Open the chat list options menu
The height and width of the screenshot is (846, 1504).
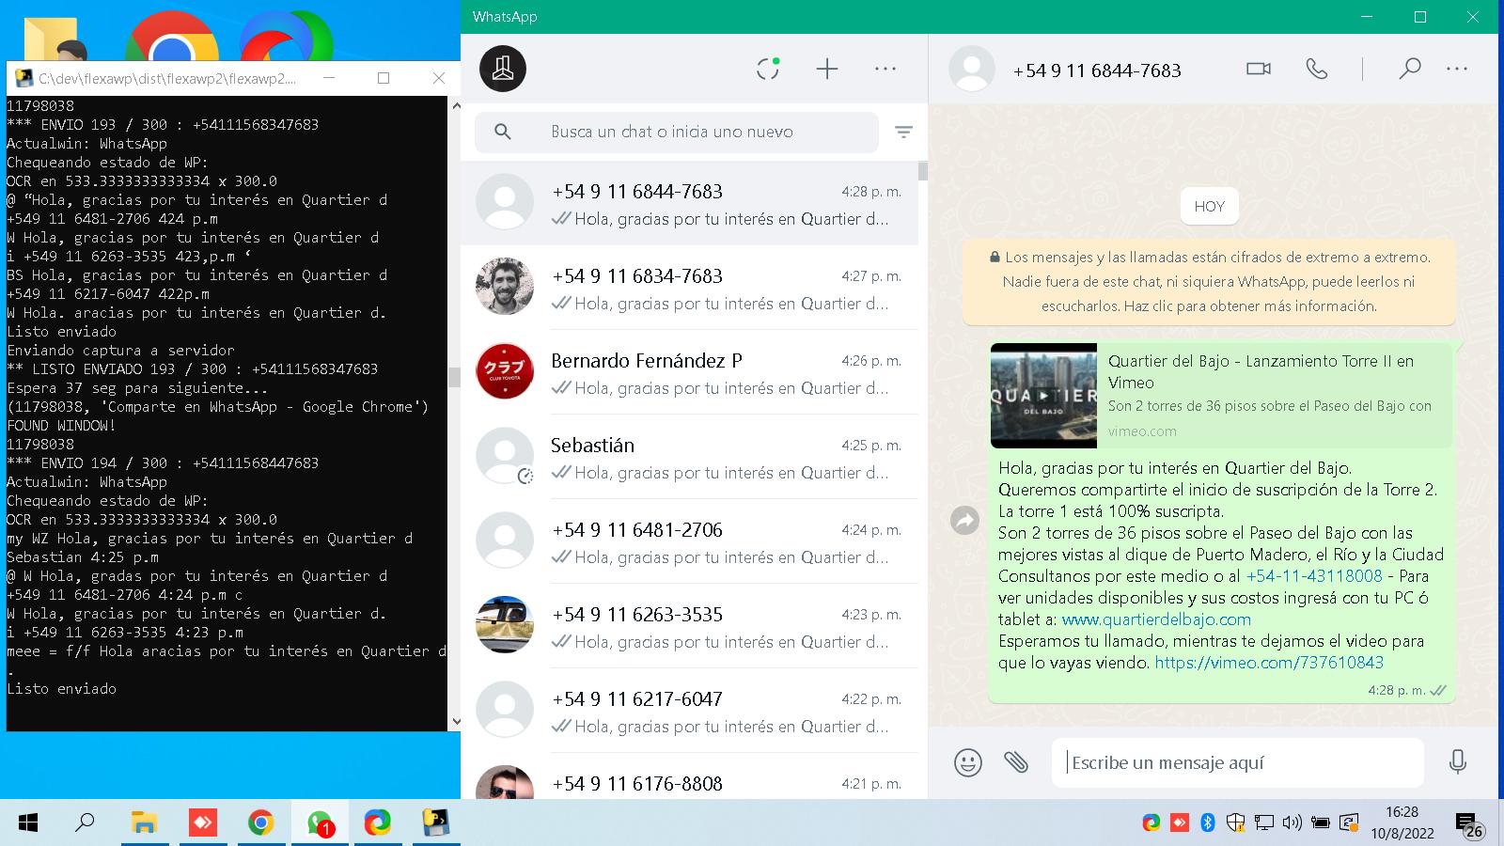pos(885,69)
